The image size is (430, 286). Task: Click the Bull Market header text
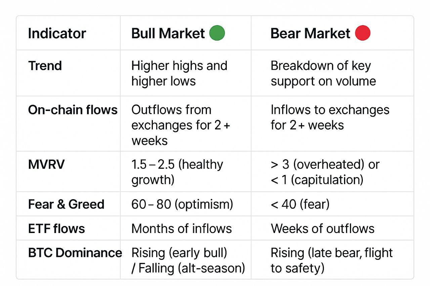coord(168,34)
